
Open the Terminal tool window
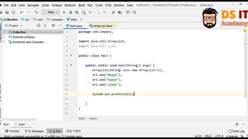pos(12,131)
